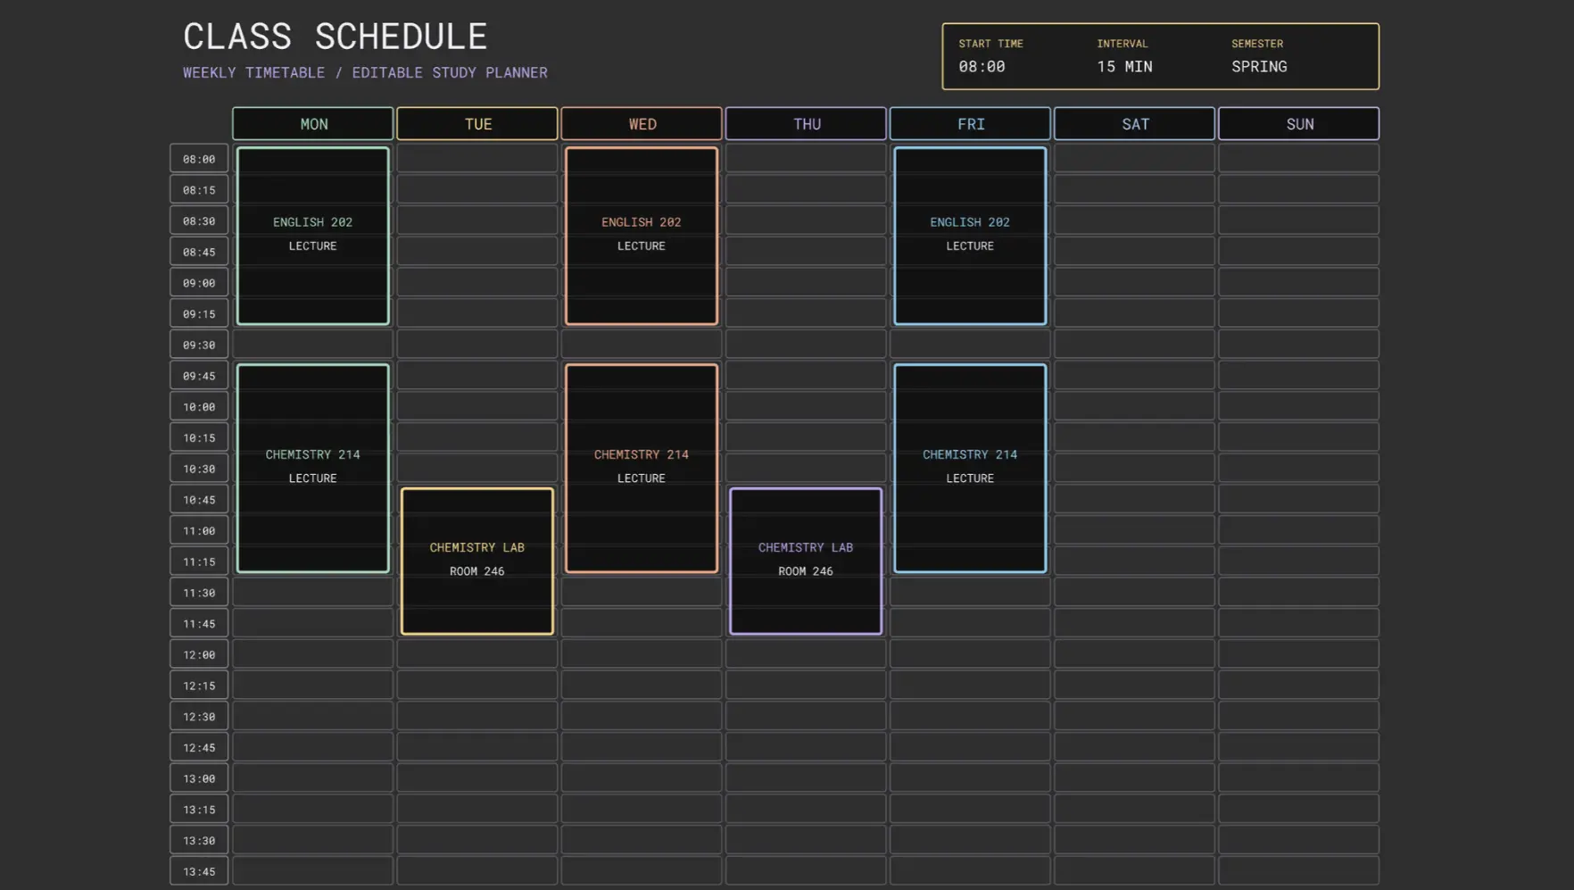Screen dimensions: 1574x890
Task: Open Monday English 202 Lecture block
Action: [313, 236]
